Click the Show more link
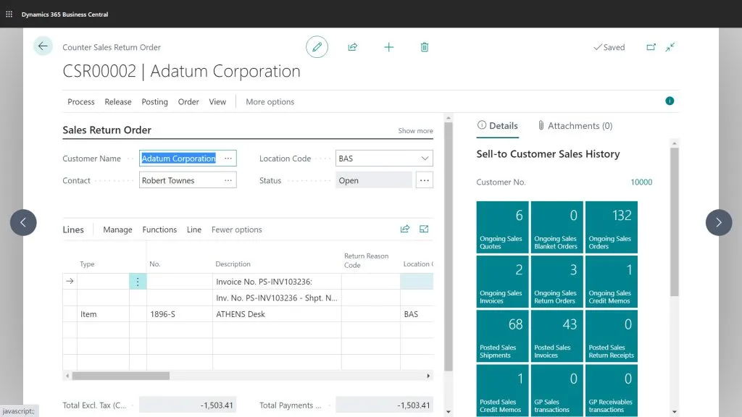Viewport: 742px width, 417px height. pos(414,130)
